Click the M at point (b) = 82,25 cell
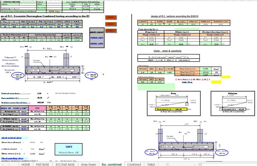 pyautogui.click(x=233, y=109)
